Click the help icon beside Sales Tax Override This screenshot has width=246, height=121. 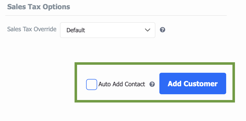(162, 30)
